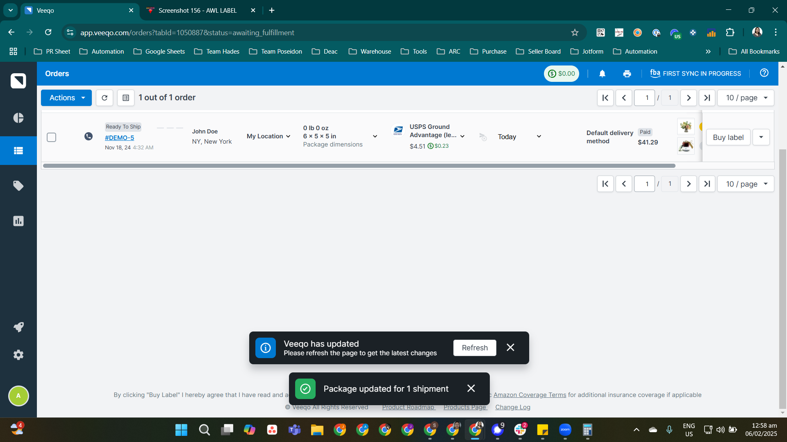This screenshot has height=442, width=787.
Task: Open the Veeqo logo home icon
Action: click(x=18, y=81)
